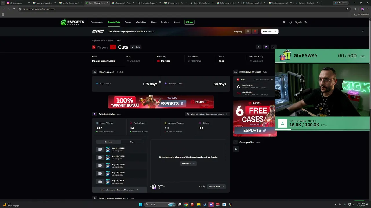Viewport: 371px width, 208px height.
Task: Open the player's X profile icon
Action: point(259,47)
